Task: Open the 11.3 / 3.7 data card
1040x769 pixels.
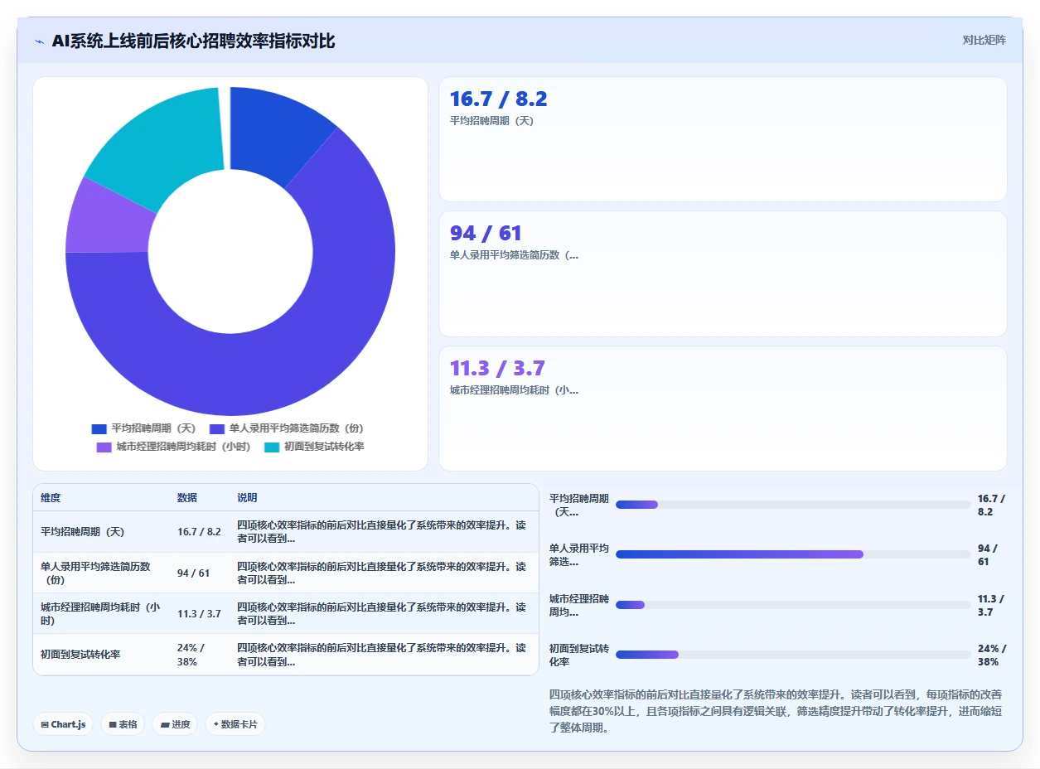Action: point(723,409)
